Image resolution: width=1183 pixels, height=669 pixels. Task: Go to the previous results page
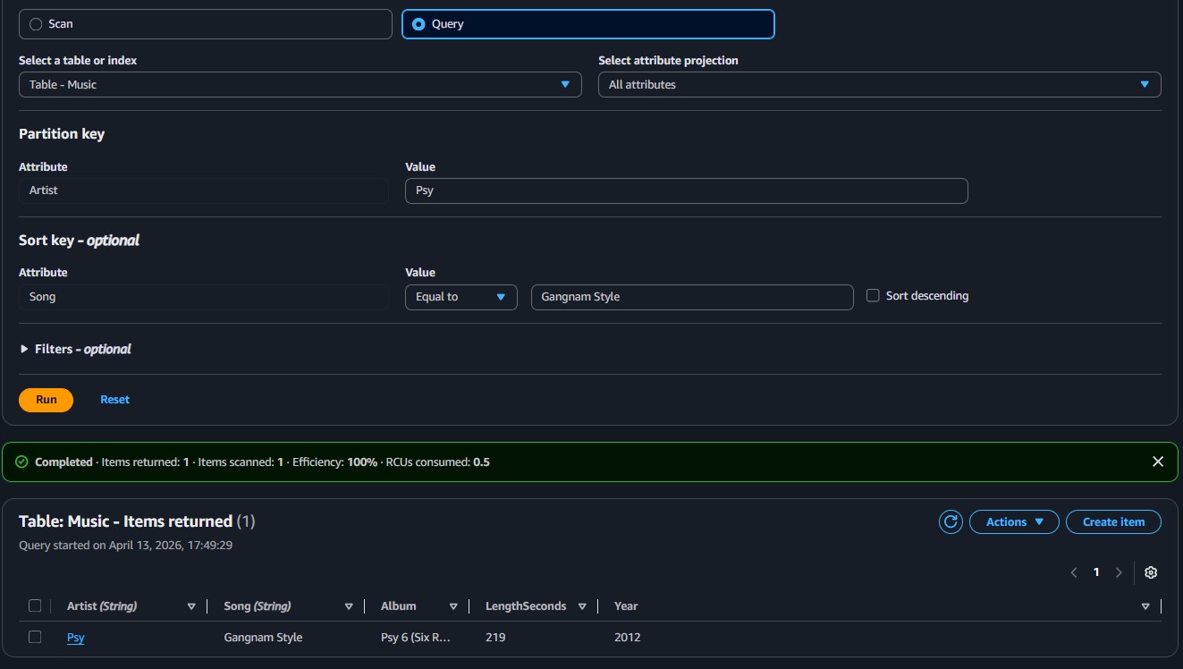point(1074,572)
